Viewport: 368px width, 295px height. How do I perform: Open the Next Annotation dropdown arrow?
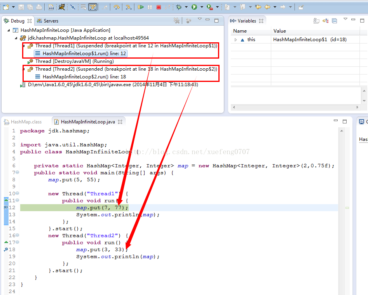[235, 7]
